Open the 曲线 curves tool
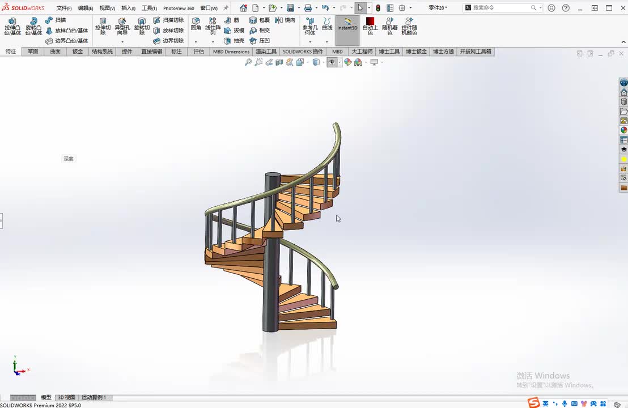 327,24
